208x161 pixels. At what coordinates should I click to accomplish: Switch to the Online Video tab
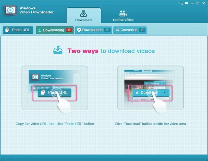click(x=123, y=16)
